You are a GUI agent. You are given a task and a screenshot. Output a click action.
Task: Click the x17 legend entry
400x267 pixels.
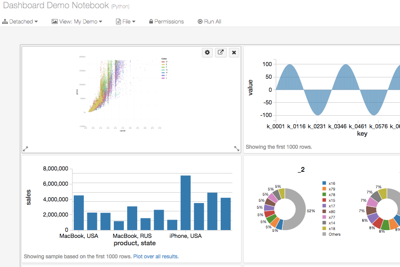tap(329, 206)
